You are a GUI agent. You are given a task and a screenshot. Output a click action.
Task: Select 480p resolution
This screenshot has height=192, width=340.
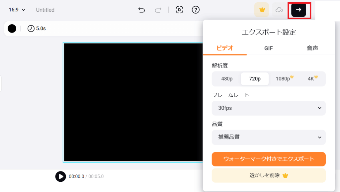point(227,79)
